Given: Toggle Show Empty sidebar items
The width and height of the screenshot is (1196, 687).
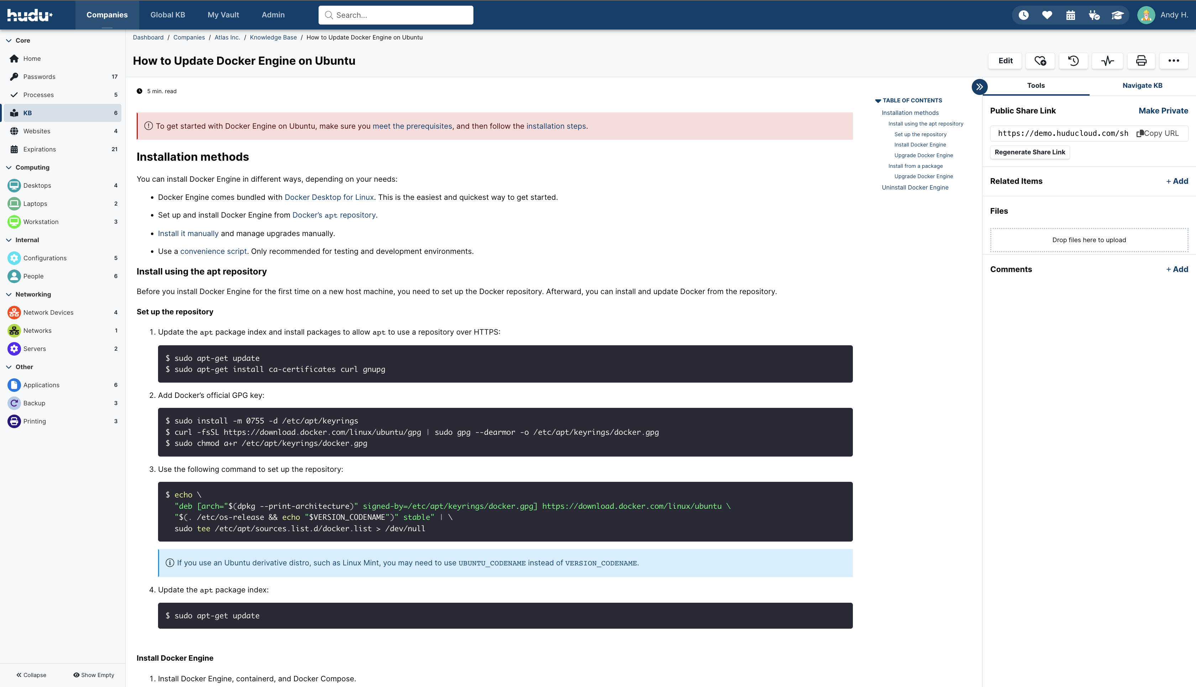Looking at the screenshot, I should coord(94,675).
